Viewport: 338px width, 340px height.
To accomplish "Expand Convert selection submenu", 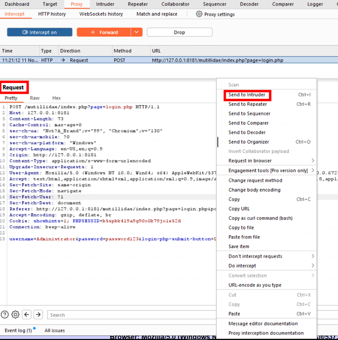I will 312,275.
